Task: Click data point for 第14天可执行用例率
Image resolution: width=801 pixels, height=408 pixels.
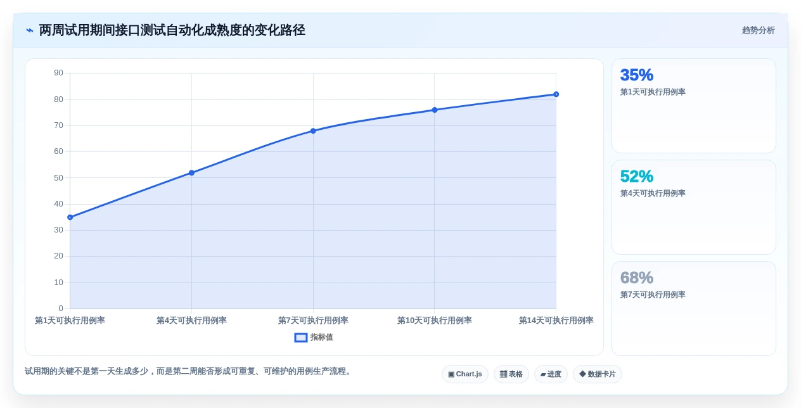Action: click(x=556, y=94)
